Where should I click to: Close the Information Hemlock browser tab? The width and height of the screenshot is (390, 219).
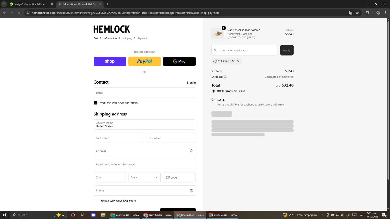pos(100,4)
